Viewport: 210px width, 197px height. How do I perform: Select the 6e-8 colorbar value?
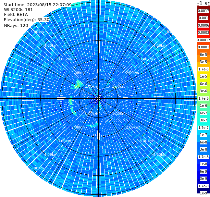pos(204,142)
